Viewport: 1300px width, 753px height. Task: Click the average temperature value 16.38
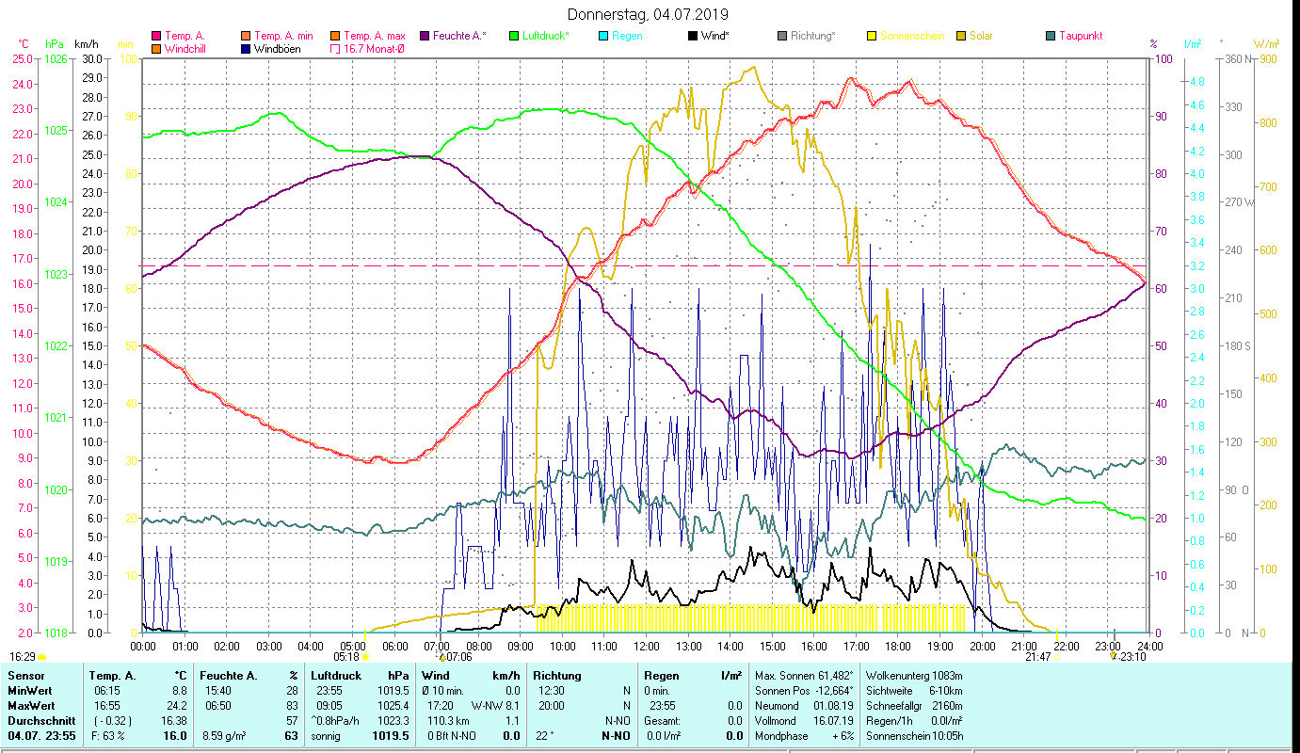172,719
